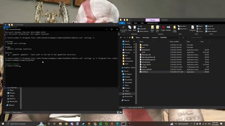Viewport: 225px width, 126px height.
Task: Click Network in the Downloads window sidebar
Action: pyautogui.click(x=11, y=105)
